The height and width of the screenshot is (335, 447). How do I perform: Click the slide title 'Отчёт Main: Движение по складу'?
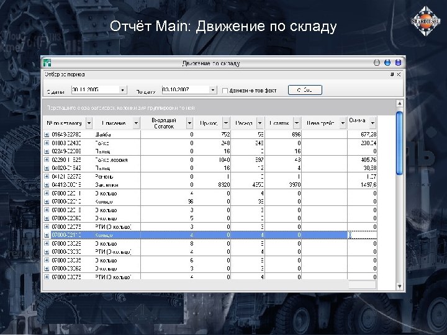click(223, 26)
